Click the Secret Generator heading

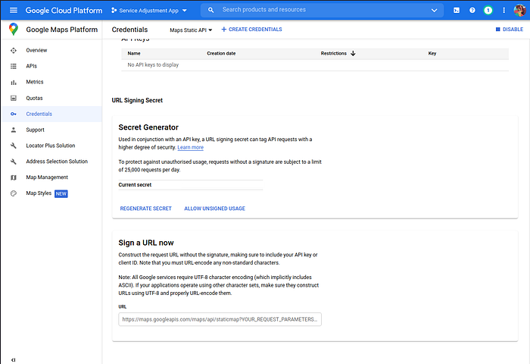[x=148, y=127]
